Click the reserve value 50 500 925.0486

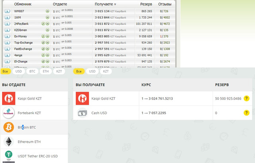click(x=228, y=98)
